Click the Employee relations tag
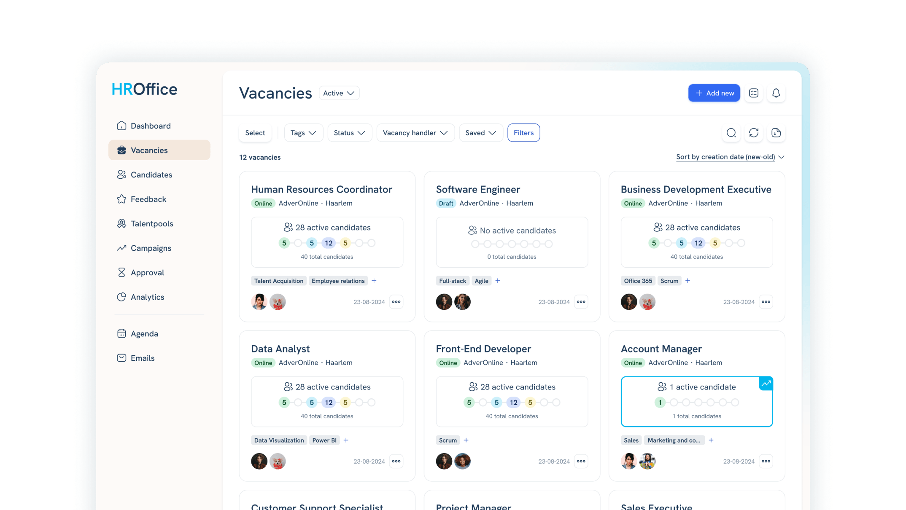 pyautogui.click(x=338, y=281)
